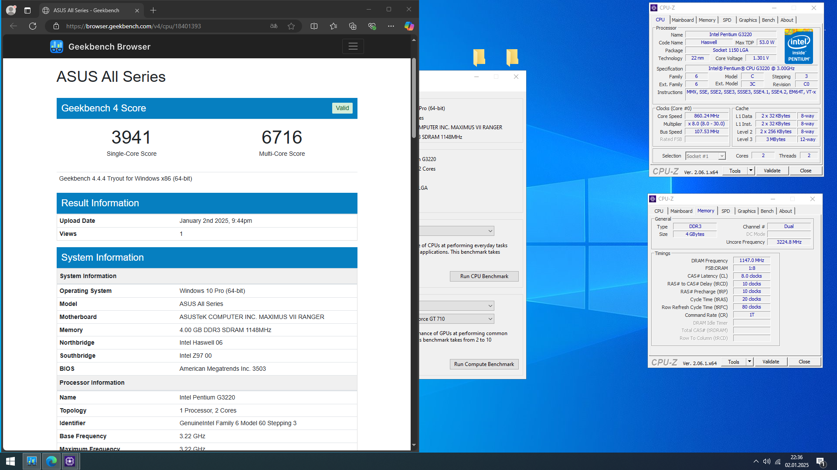837x470 pixels.
Task: Open Collections icon in Edge toolbar
Action: (353, 26)
